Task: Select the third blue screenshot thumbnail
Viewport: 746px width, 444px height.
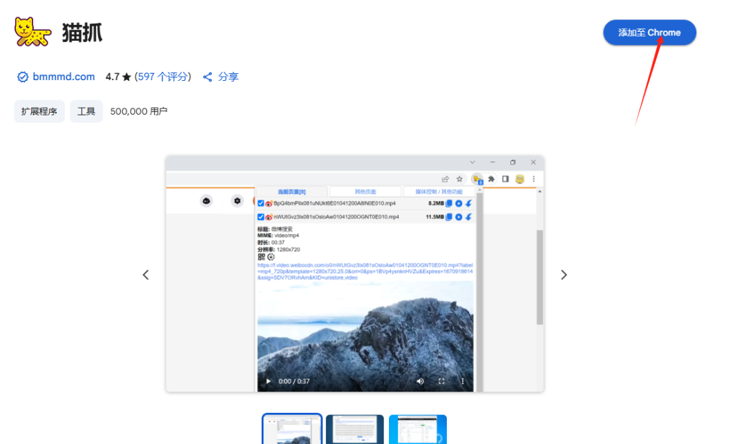Action: (x=418, y=429)
